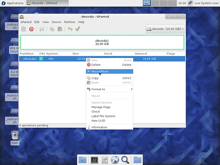Choose Manage Flags from the context menu

pos(109,107)
